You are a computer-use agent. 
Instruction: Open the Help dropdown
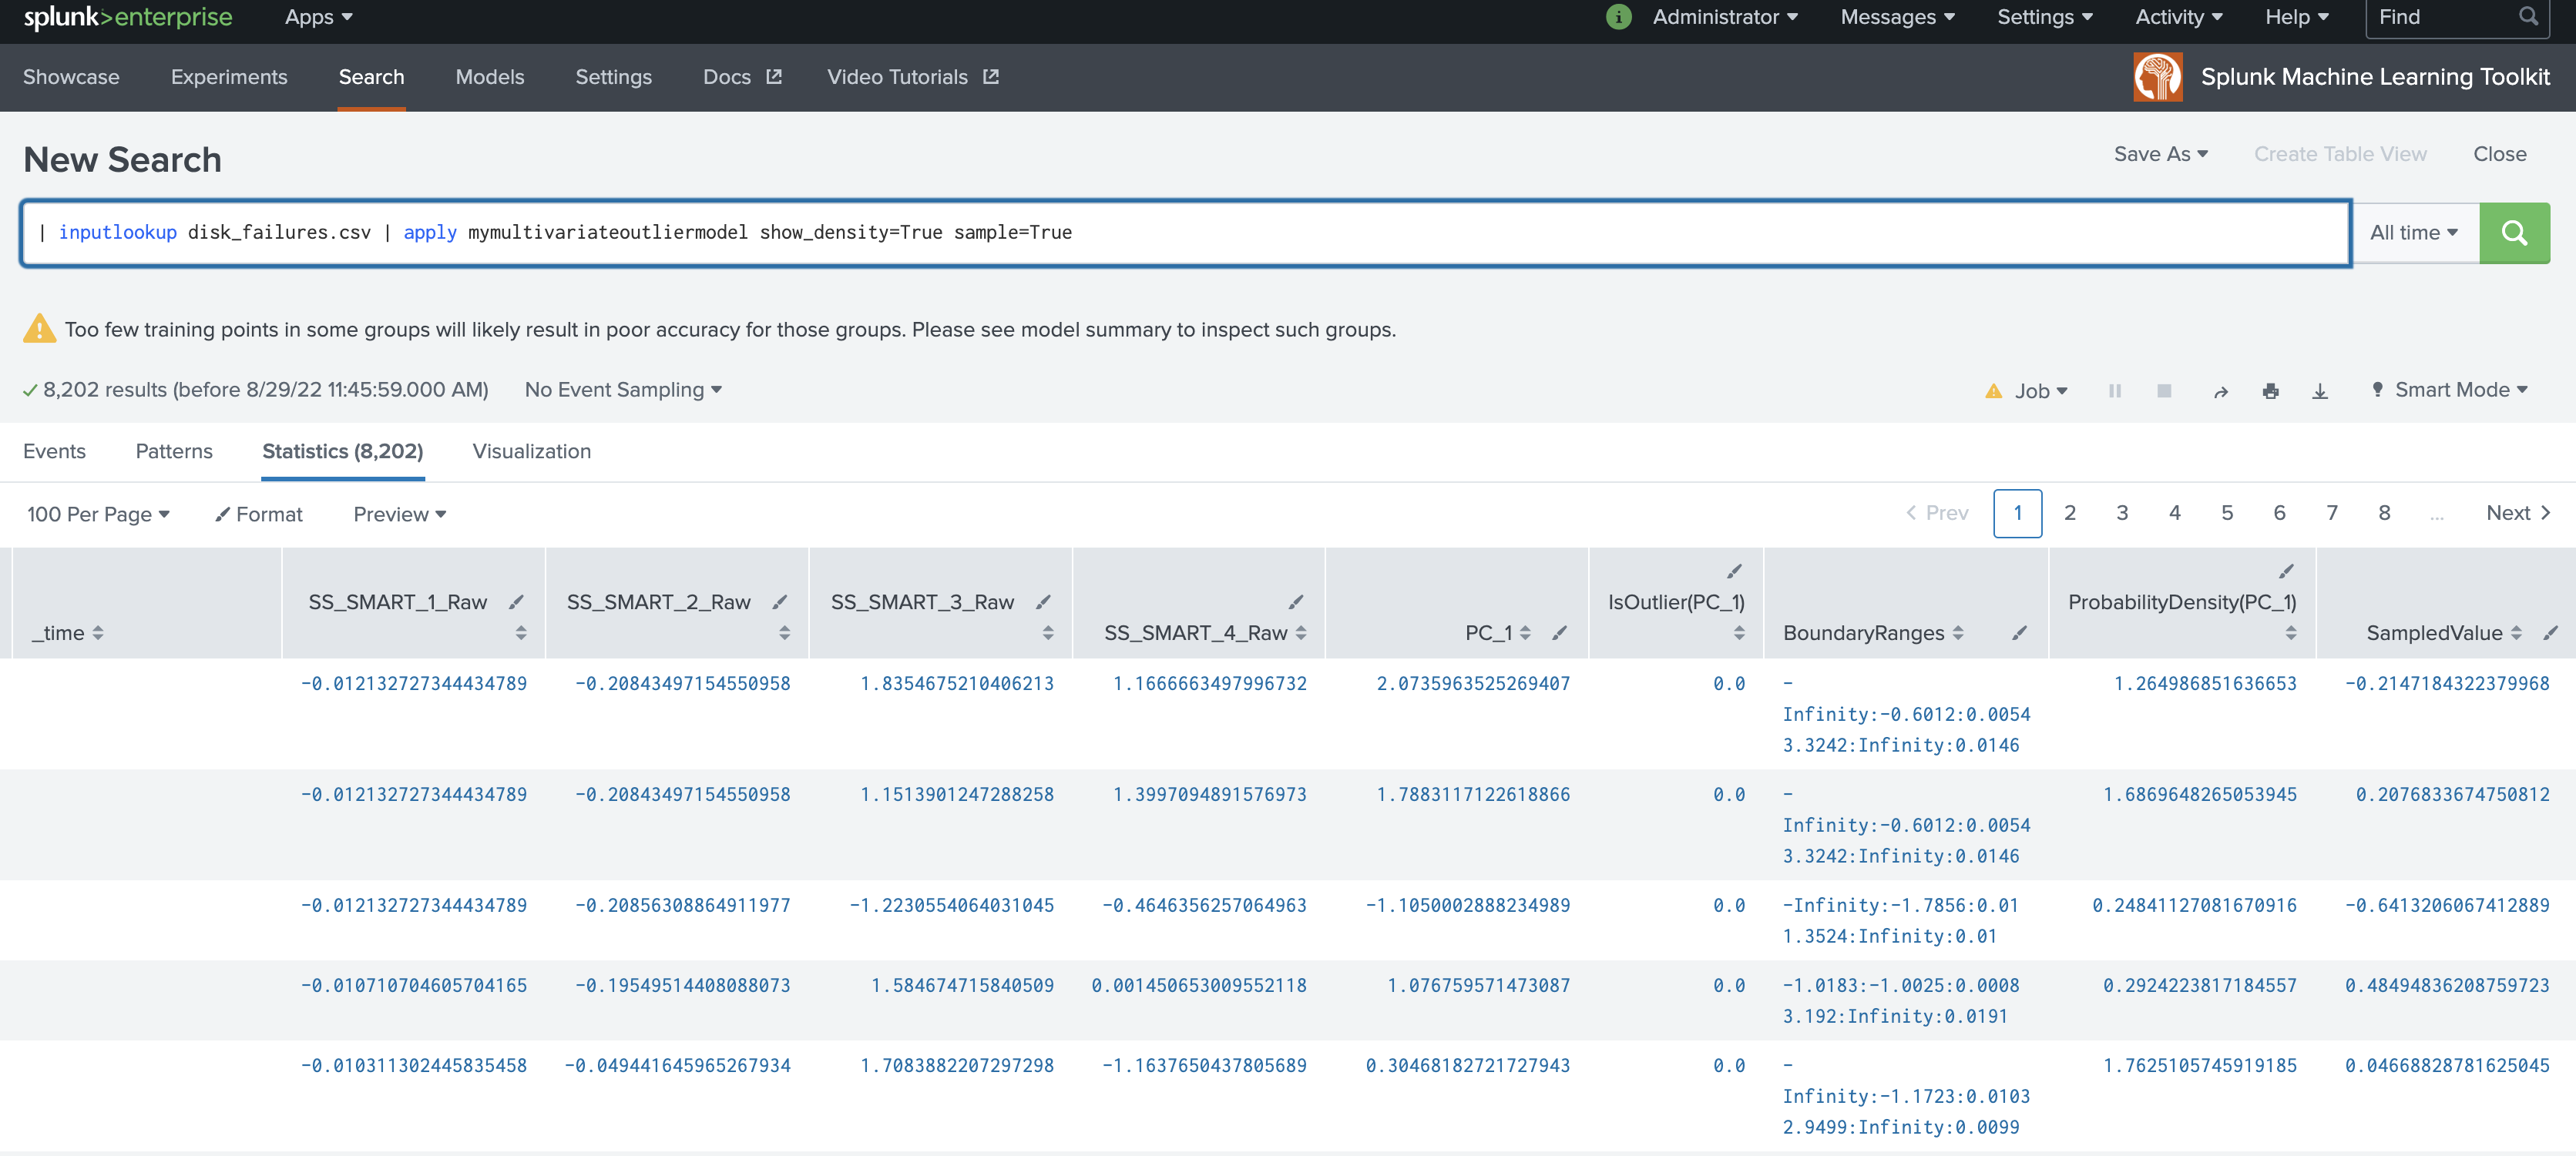(x=2297, y=17)
